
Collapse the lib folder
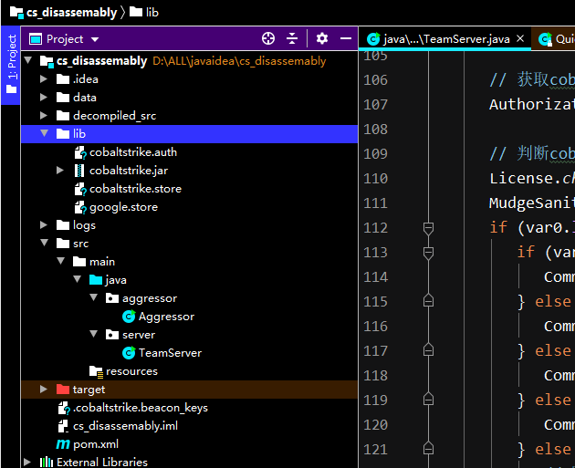point(45,133)
